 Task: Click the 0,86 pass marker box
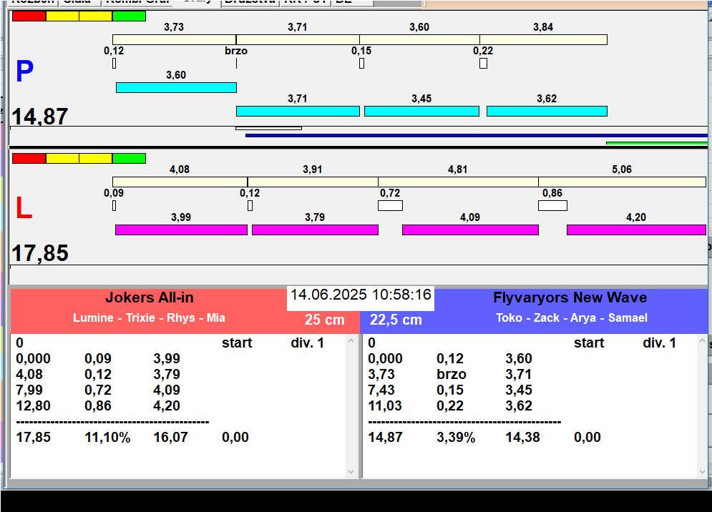pyautogui.click(x=552, y=206)
